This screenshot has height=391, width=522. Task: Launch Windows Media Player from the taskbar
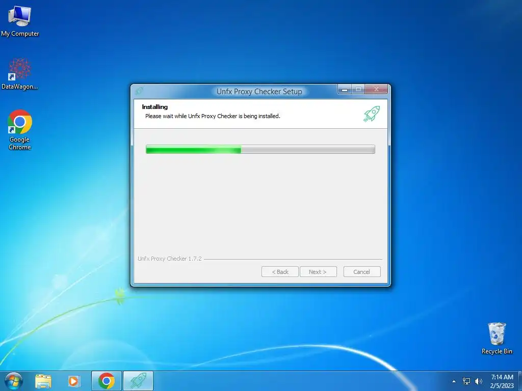(x=73, y=381)
